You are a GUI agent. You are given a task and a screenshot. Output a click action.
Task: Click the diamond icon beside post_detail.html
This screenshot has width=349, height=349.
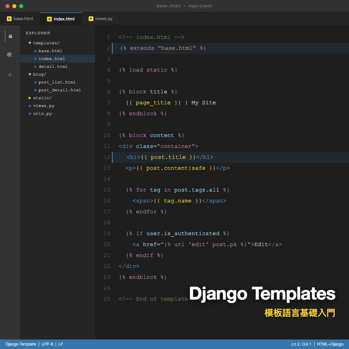(x=35, y=90)
